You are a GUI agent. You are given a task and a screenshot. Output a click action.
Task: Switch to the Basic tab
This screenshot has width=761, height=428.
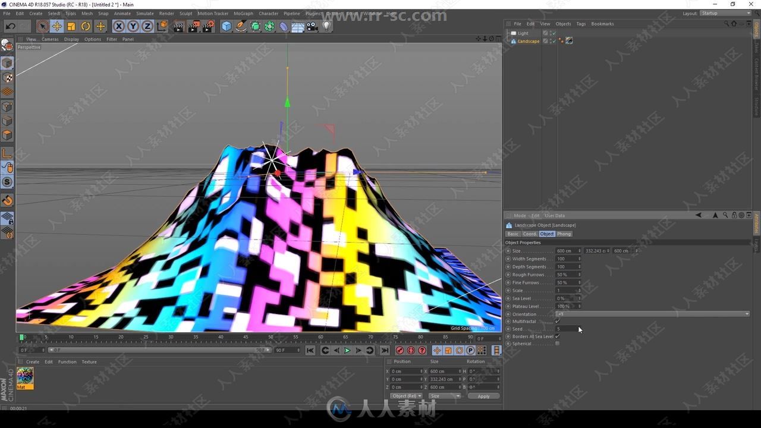pos(513,234)
